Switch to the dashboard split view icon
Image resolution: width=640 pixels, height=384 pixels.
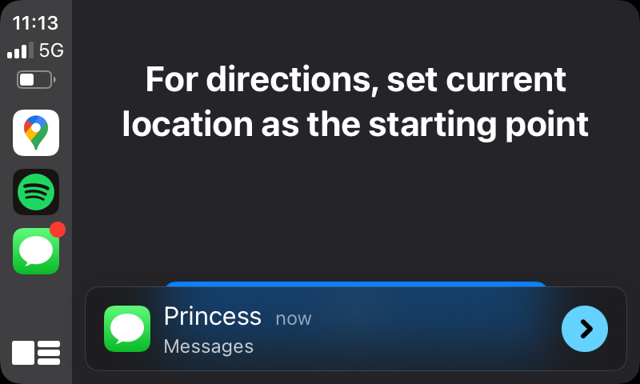(x=36, y=353)
